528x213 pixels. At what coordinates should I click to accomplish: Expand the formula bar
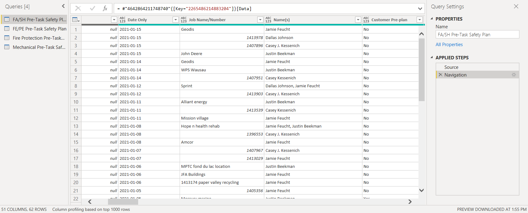[x=420, y=9]
